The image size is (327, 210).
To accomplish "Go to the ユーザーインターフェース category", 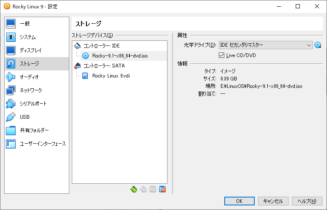I will 43,144.
